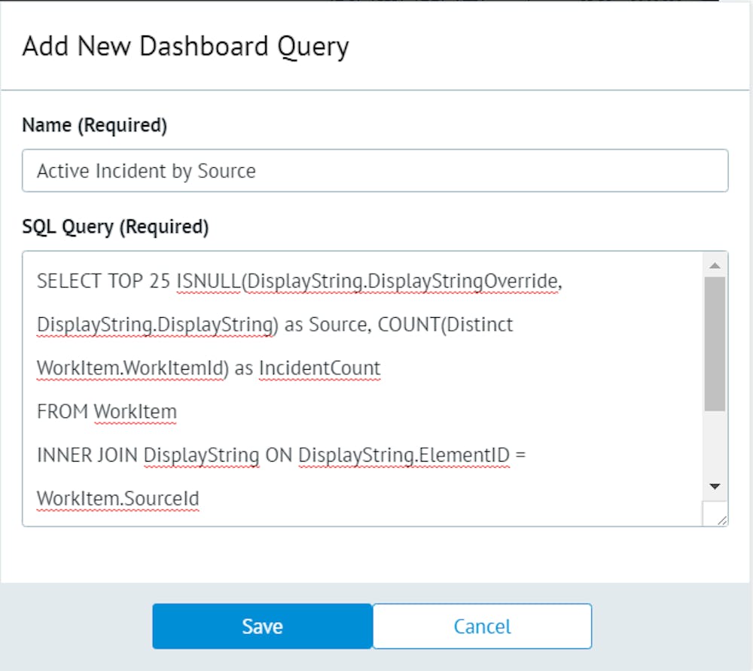Click the Cancel button
The width and height of the screenshot is (753, 671).
pos(481,626)
